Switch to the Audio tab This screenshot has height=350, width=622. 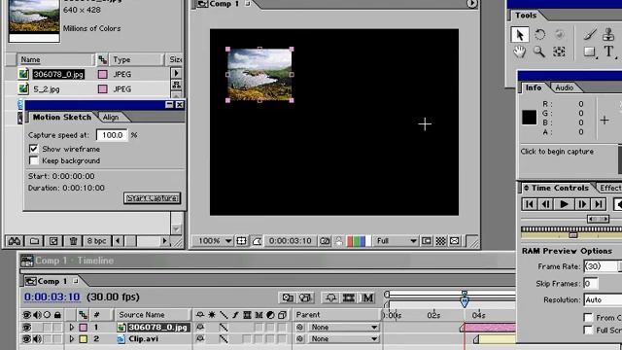coord(564,87)
